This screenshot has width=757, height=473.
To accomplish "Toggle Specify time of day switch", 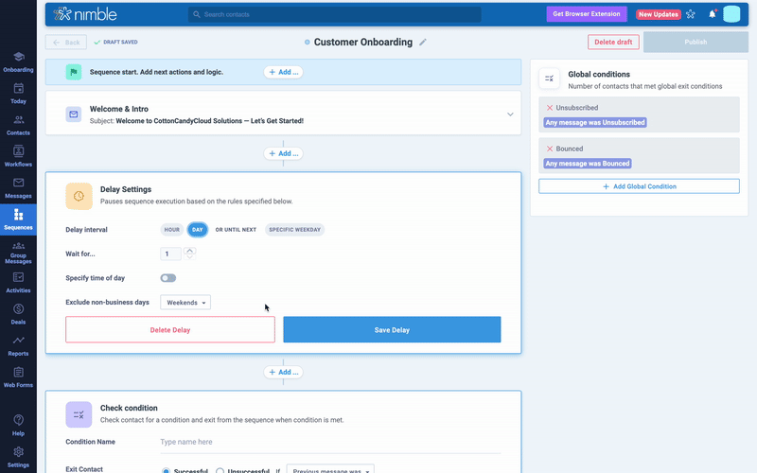I will pyautogui.click(x=168, y=278).
